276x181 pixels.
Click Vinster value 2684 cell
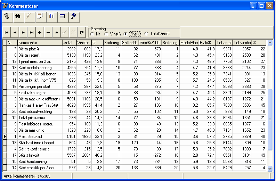84,155
